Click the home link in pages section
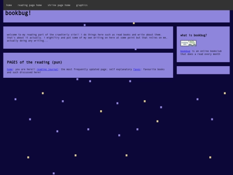This screenshot has width=233, height=175. [x=9, y=69]
